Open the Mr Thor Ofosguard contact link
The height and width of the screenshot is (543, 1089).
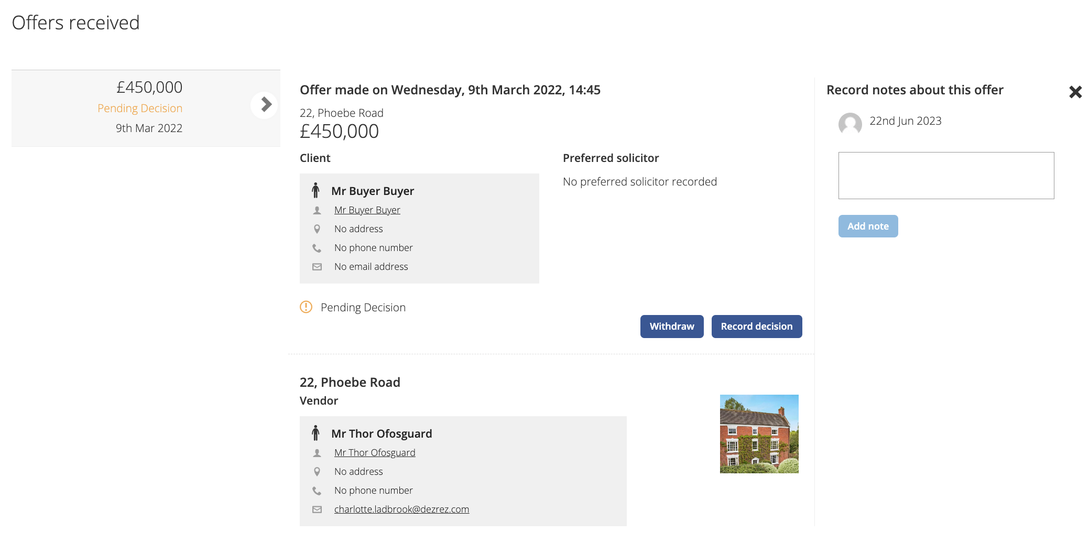[375, 453]
